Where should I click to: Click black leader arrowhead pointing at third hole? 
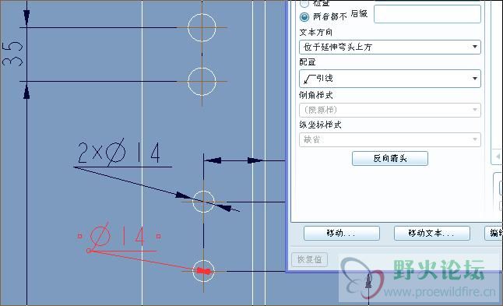tap(184, 195)
